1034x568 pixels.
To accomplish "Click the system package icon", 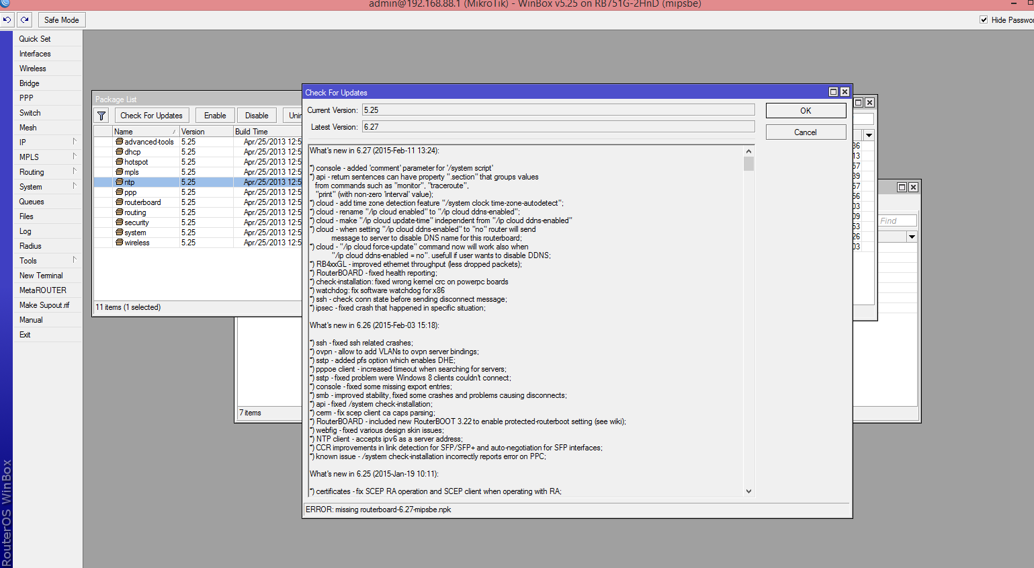I will tap(119, 233).
